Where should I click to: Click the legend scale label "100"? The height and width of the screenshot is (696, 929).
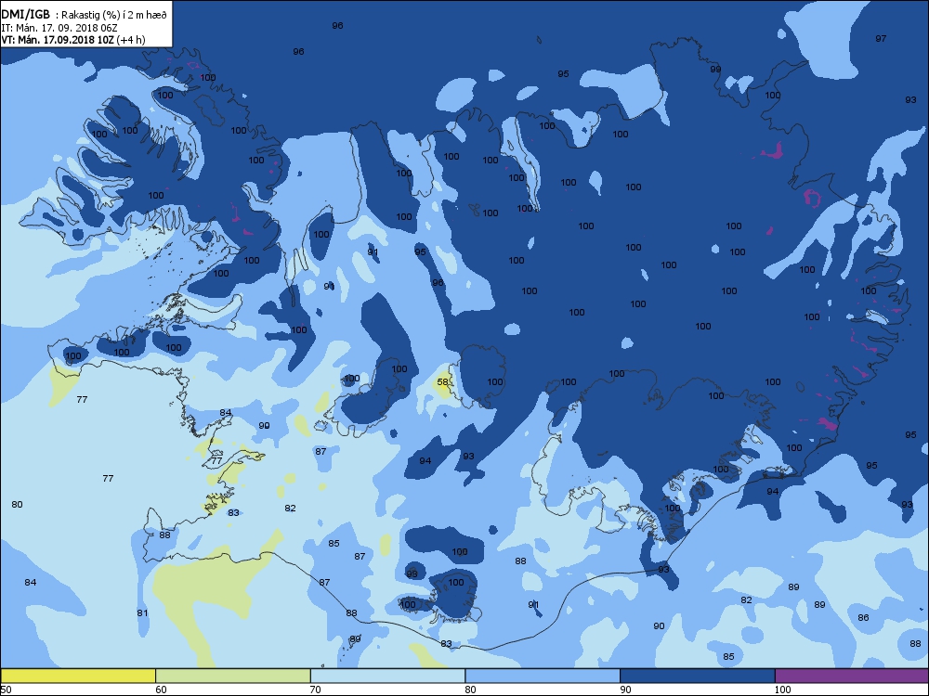click(x=782, y=690)
